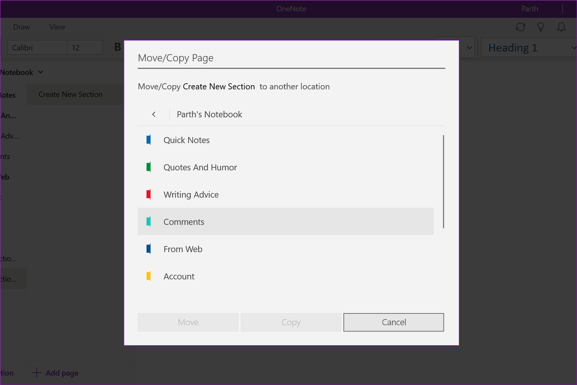This screenshot has height=385, width=577.
Task: Click the section list scrollbar in dialog
Action: [x=444, y=182]
